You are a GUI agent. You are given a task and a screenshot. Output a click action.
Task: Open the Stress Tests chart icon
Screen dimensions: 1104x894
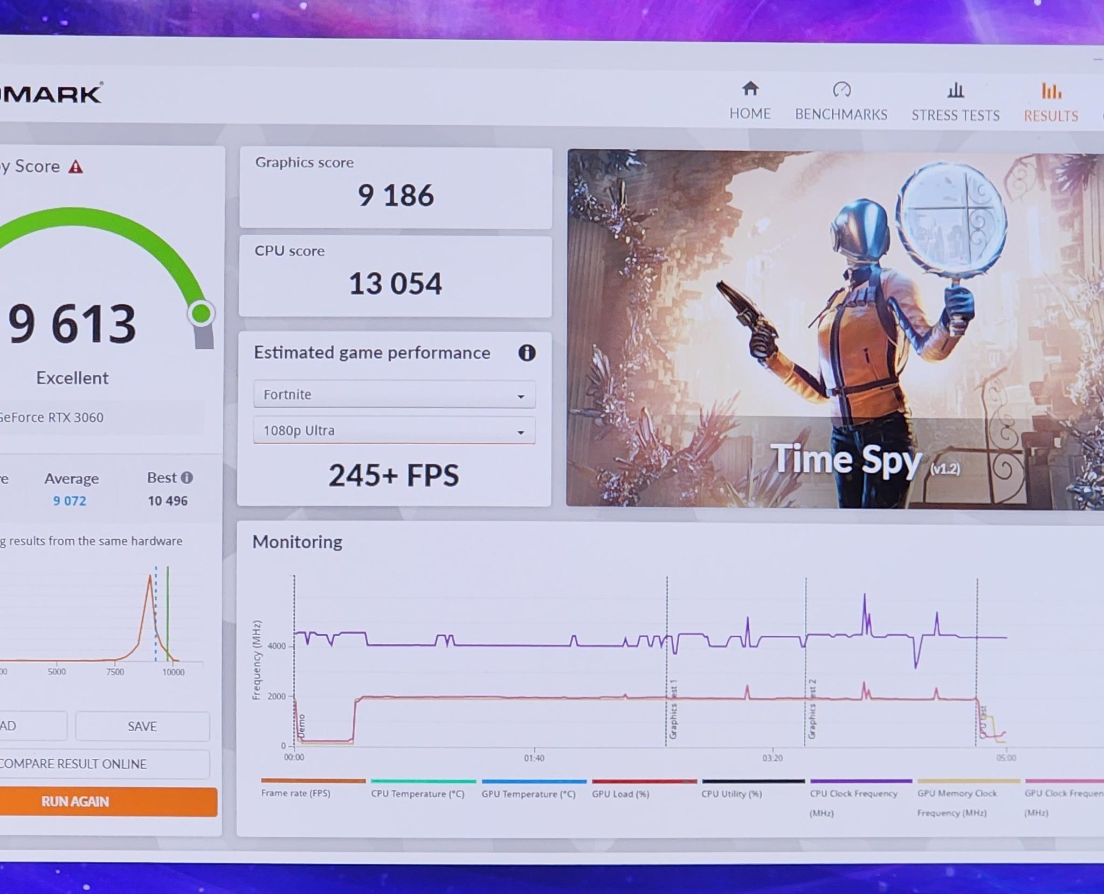pos(956,90)
